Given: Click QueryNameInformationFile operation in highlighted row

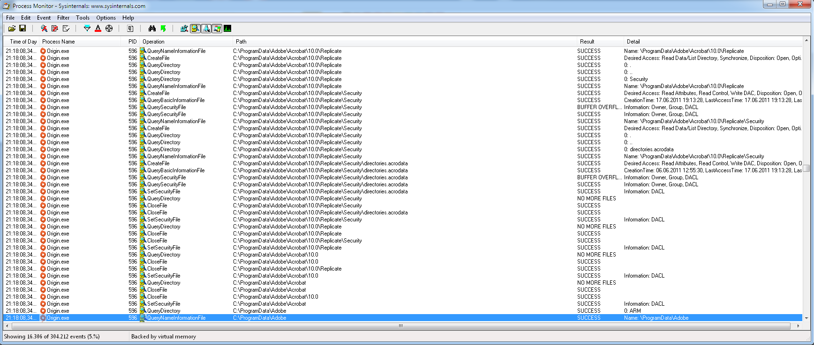Looking at the screenshot, I should [176, 318].
